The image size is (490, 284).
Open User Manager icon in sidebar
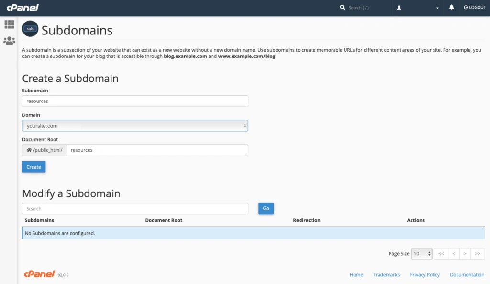click(9, 41)
